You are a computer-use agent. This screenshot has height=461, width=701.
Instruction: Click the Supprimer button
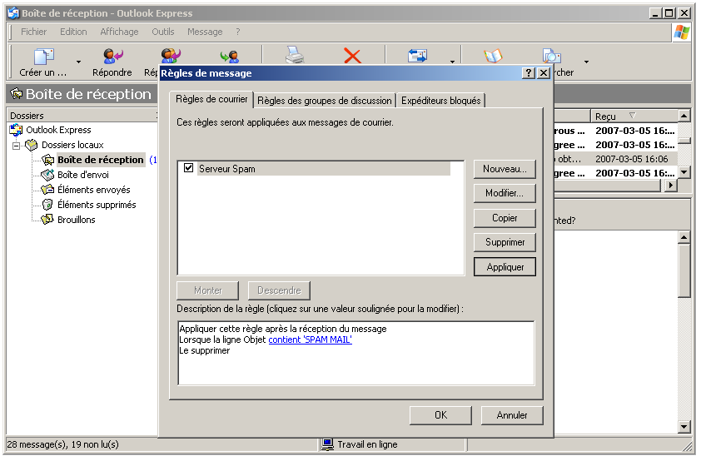click(505, 242)
